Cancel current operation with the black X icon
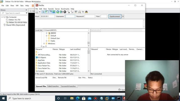Screen dimensions: 180x101 click(x=65, y=12)
